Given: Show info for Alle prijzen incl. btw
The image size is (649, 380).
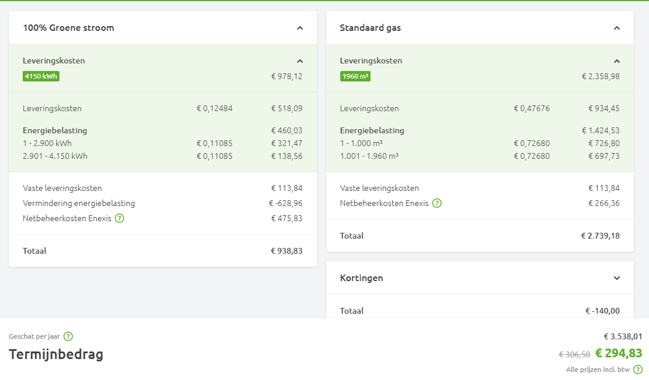Looking at the screenshot, I should pos(638,370).
